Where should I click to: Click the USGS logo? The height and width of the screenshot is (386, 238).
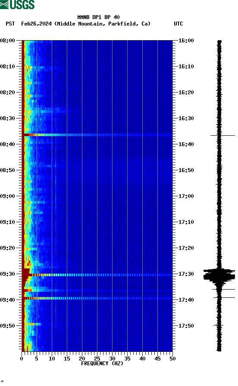click(x=17, y=4)
